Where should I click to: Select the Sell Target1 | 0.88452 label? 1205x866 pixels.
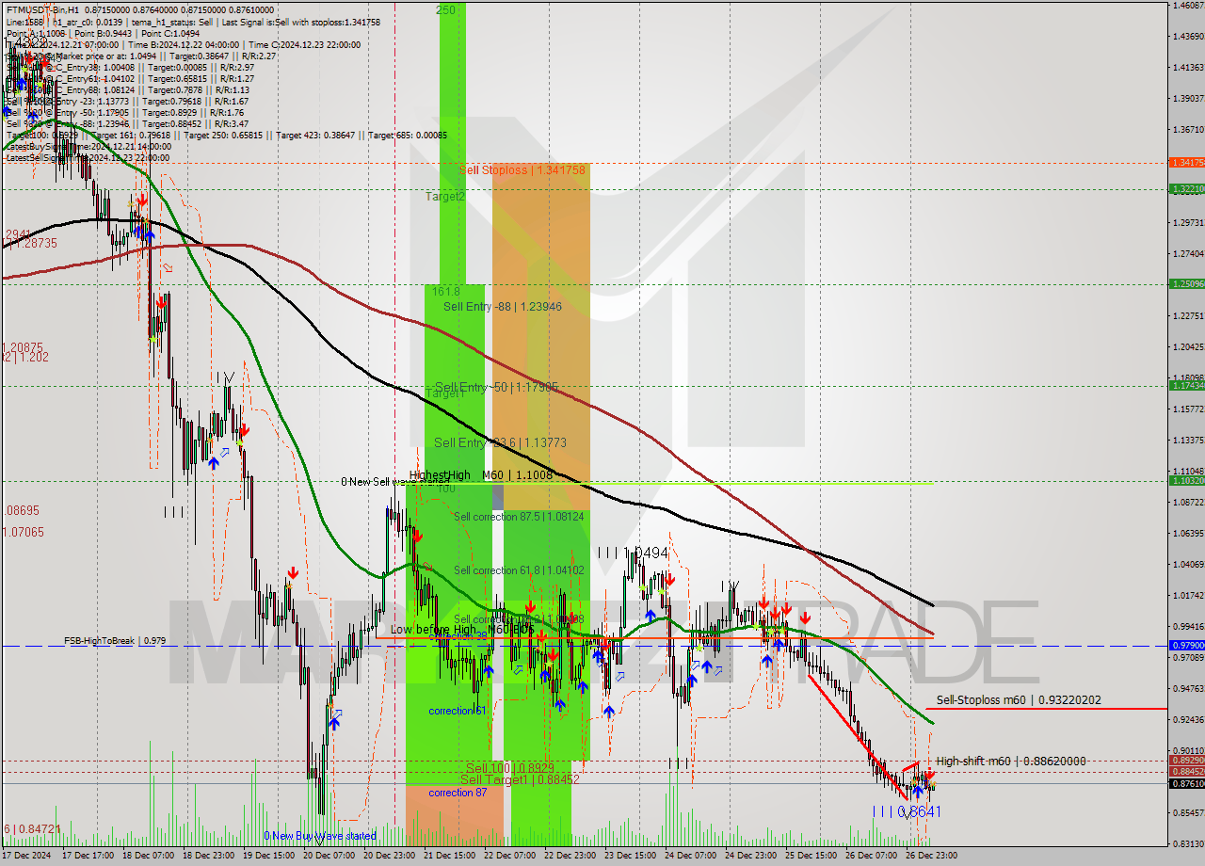coord(521,779)
